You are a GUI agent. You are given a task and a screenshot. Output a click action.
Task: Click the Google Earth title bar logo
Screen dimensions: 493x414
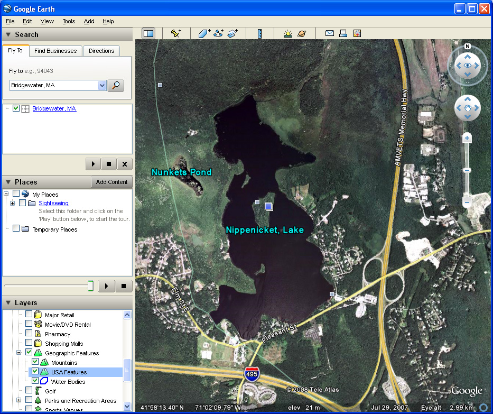click(x=7, y=8)
